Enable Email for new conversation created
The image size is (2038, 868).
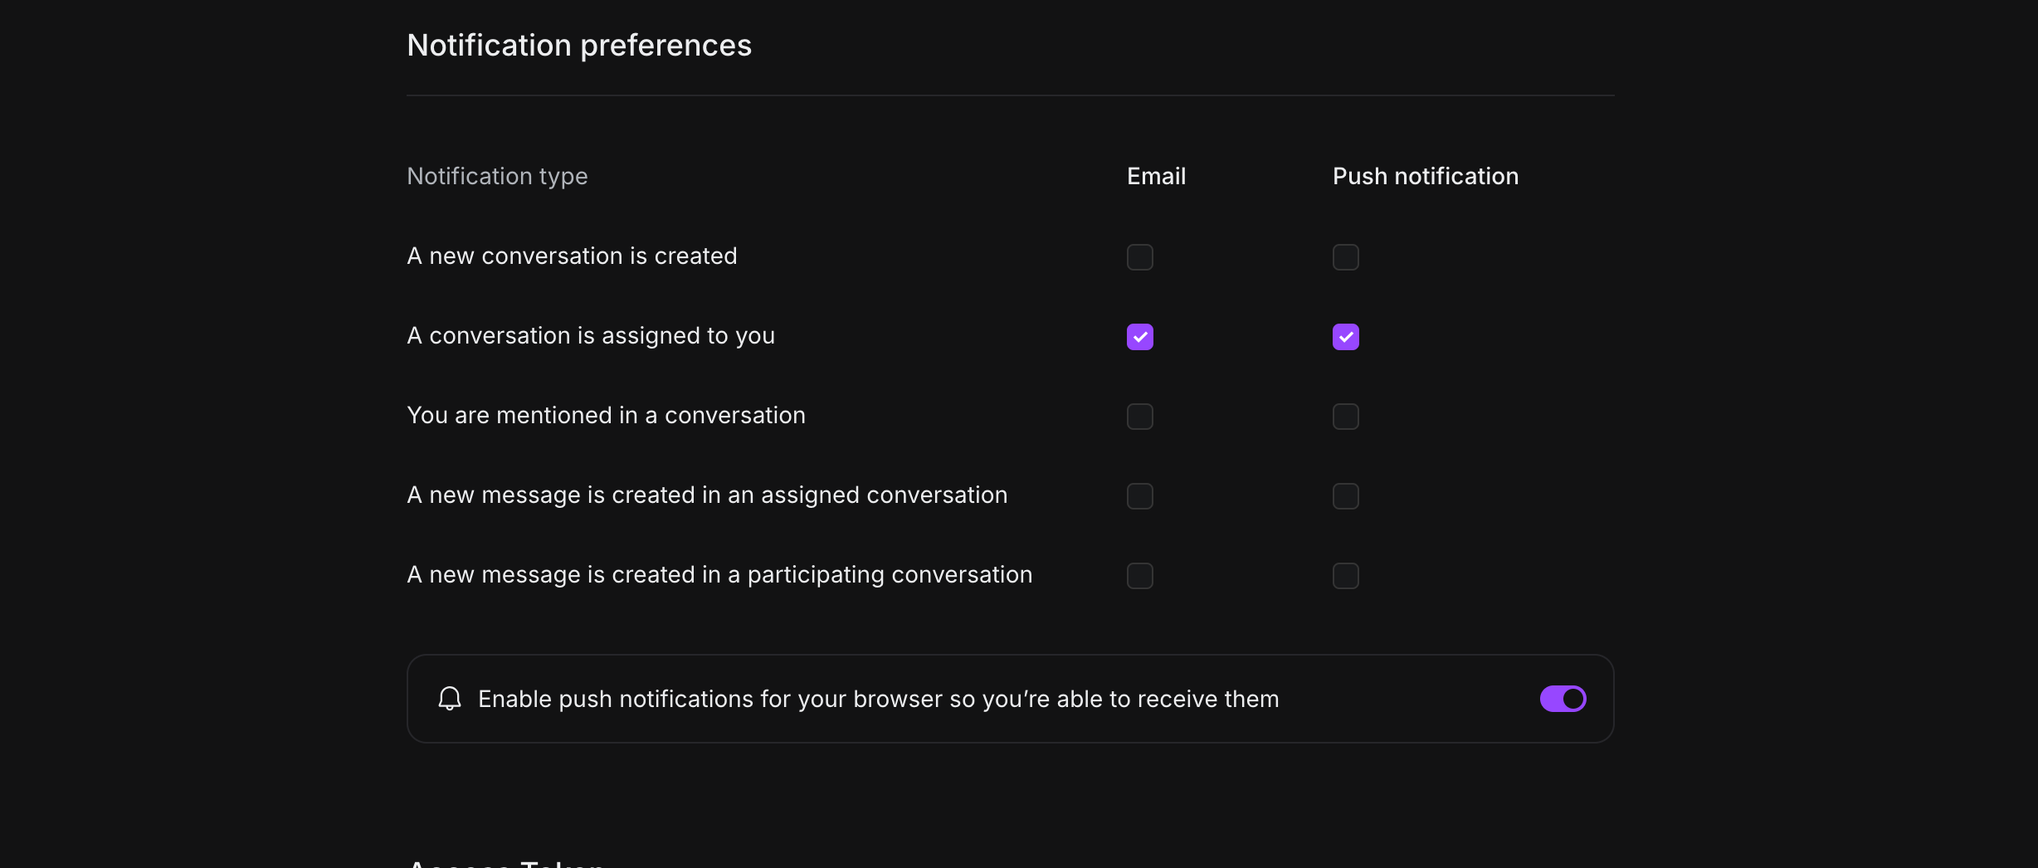(1139, 257)
